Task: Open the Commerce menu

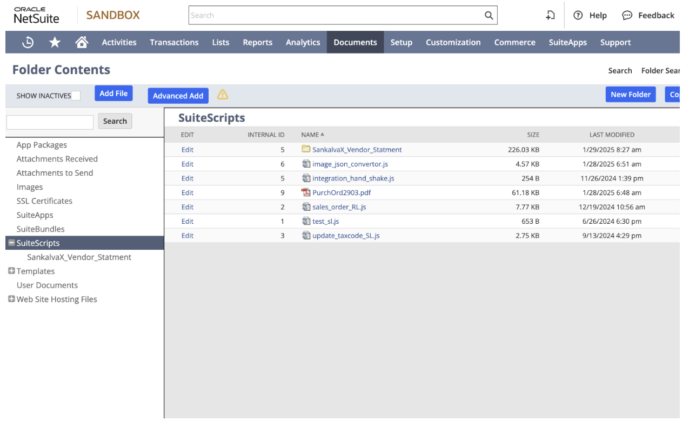Action: (514, 42)
